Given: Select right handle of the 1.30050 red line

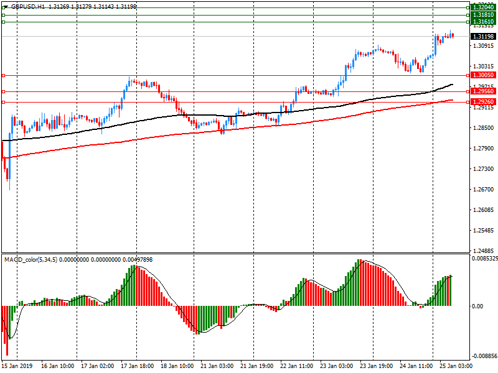Looking at the screenshot, I should tap(468, 75).
